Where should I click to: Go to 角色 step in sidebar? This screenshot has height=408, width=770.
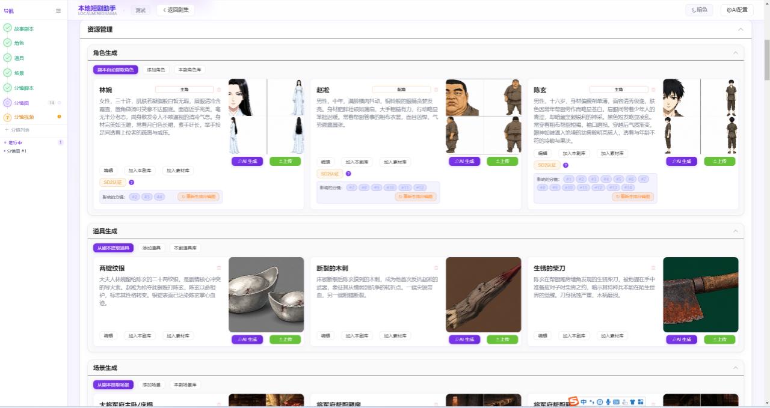coord(19,43)
